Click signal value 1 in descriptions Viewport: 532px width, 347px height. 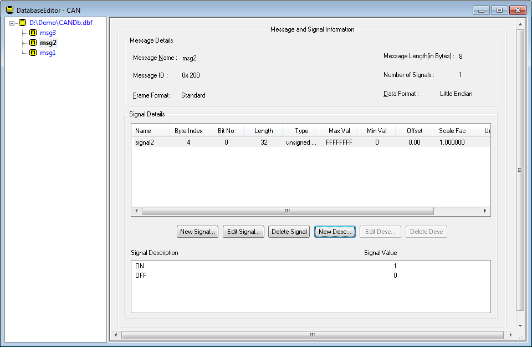tap(395, 266)
